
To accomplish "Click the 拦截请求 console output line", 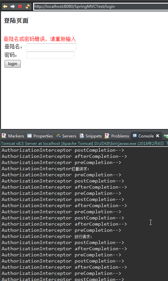I will coord(45,169).
